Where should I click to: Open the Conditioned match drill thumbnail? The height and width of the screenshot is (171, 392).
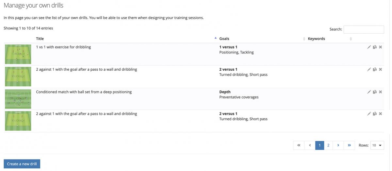pyautogui.click(x=18, y=99)
